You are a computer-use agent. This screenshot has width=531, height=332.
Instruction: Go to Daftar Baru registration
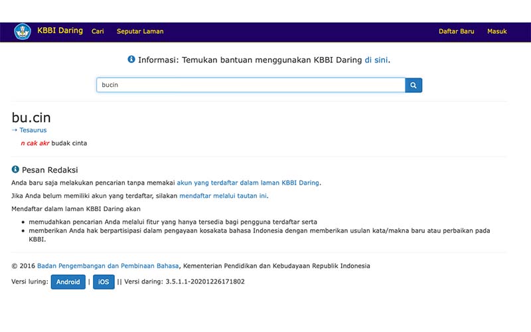(456, 31)
